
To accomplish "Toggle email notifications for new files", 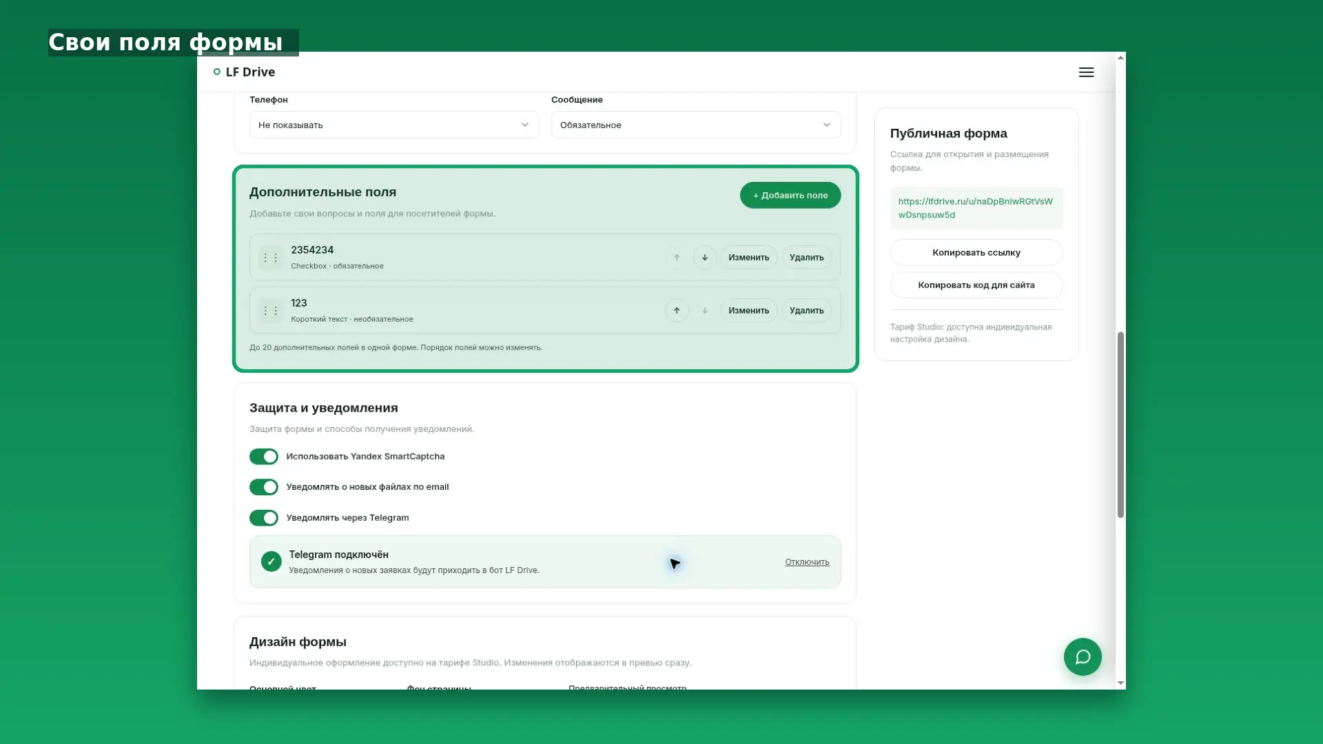I will point(264,487).
